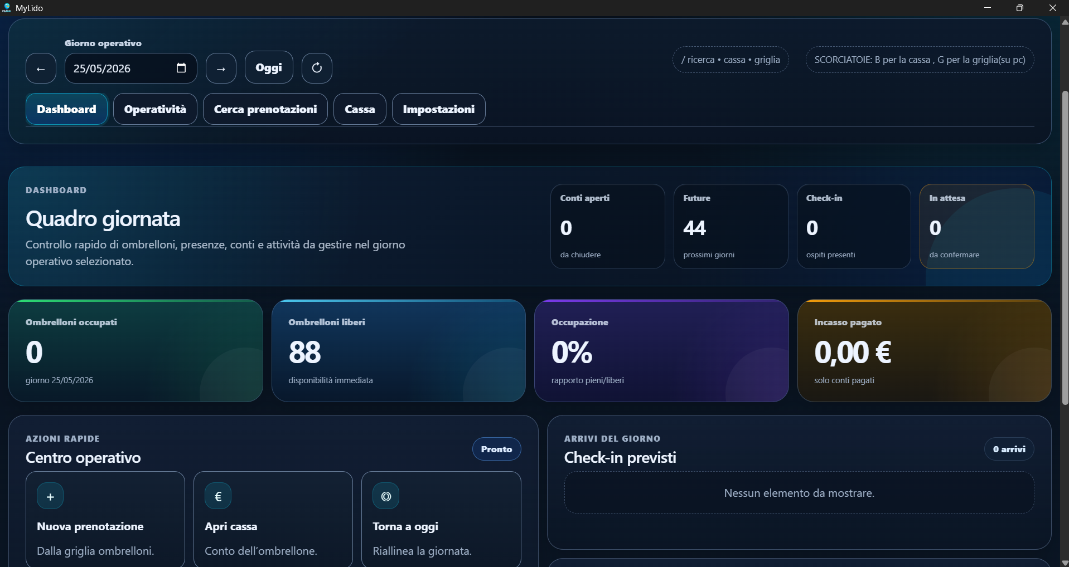Click the Giorno operativo label
Viewport: 1069px width, 567px height.
(103, 43)
